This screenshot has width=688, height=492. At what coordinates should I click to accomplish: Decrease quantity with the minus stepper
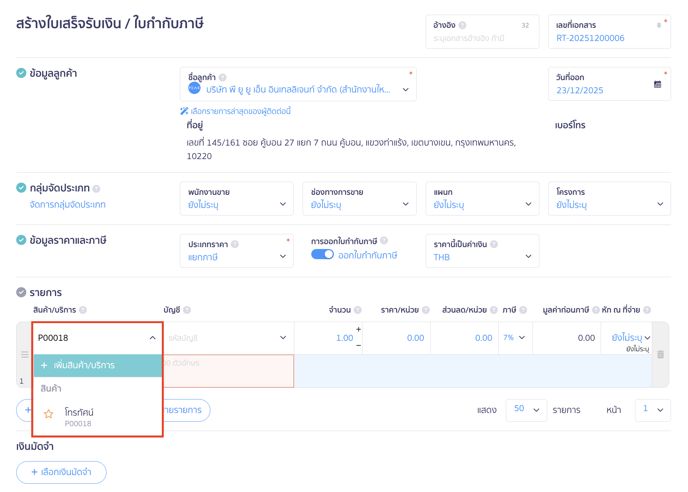(358, 345)
